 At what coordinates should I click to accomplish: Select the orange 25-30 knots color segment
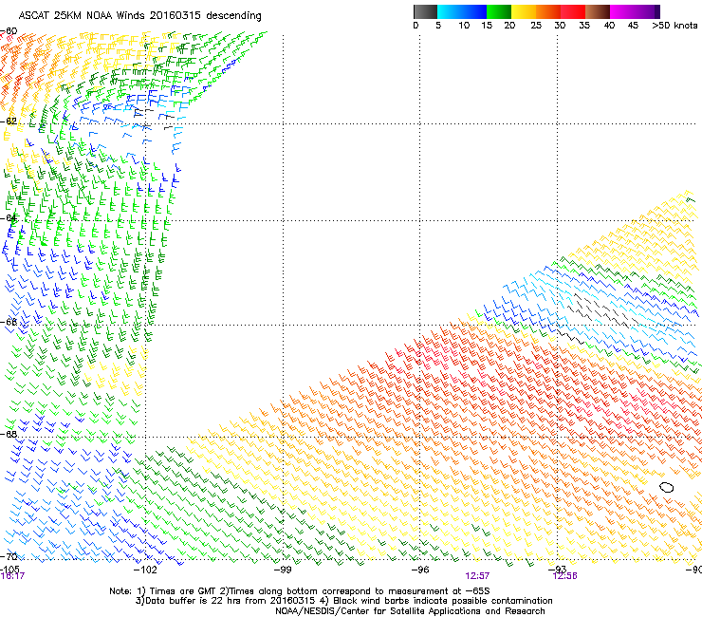(x=548, y=11)
